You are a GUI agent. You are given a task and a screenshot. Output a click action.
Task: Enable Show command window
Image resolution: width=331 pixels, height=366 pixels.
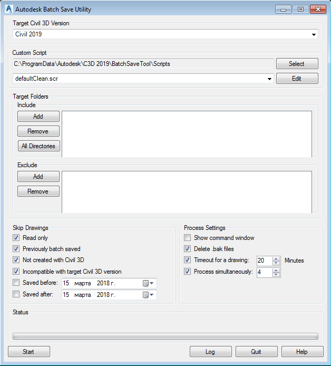tap(187, 238)
